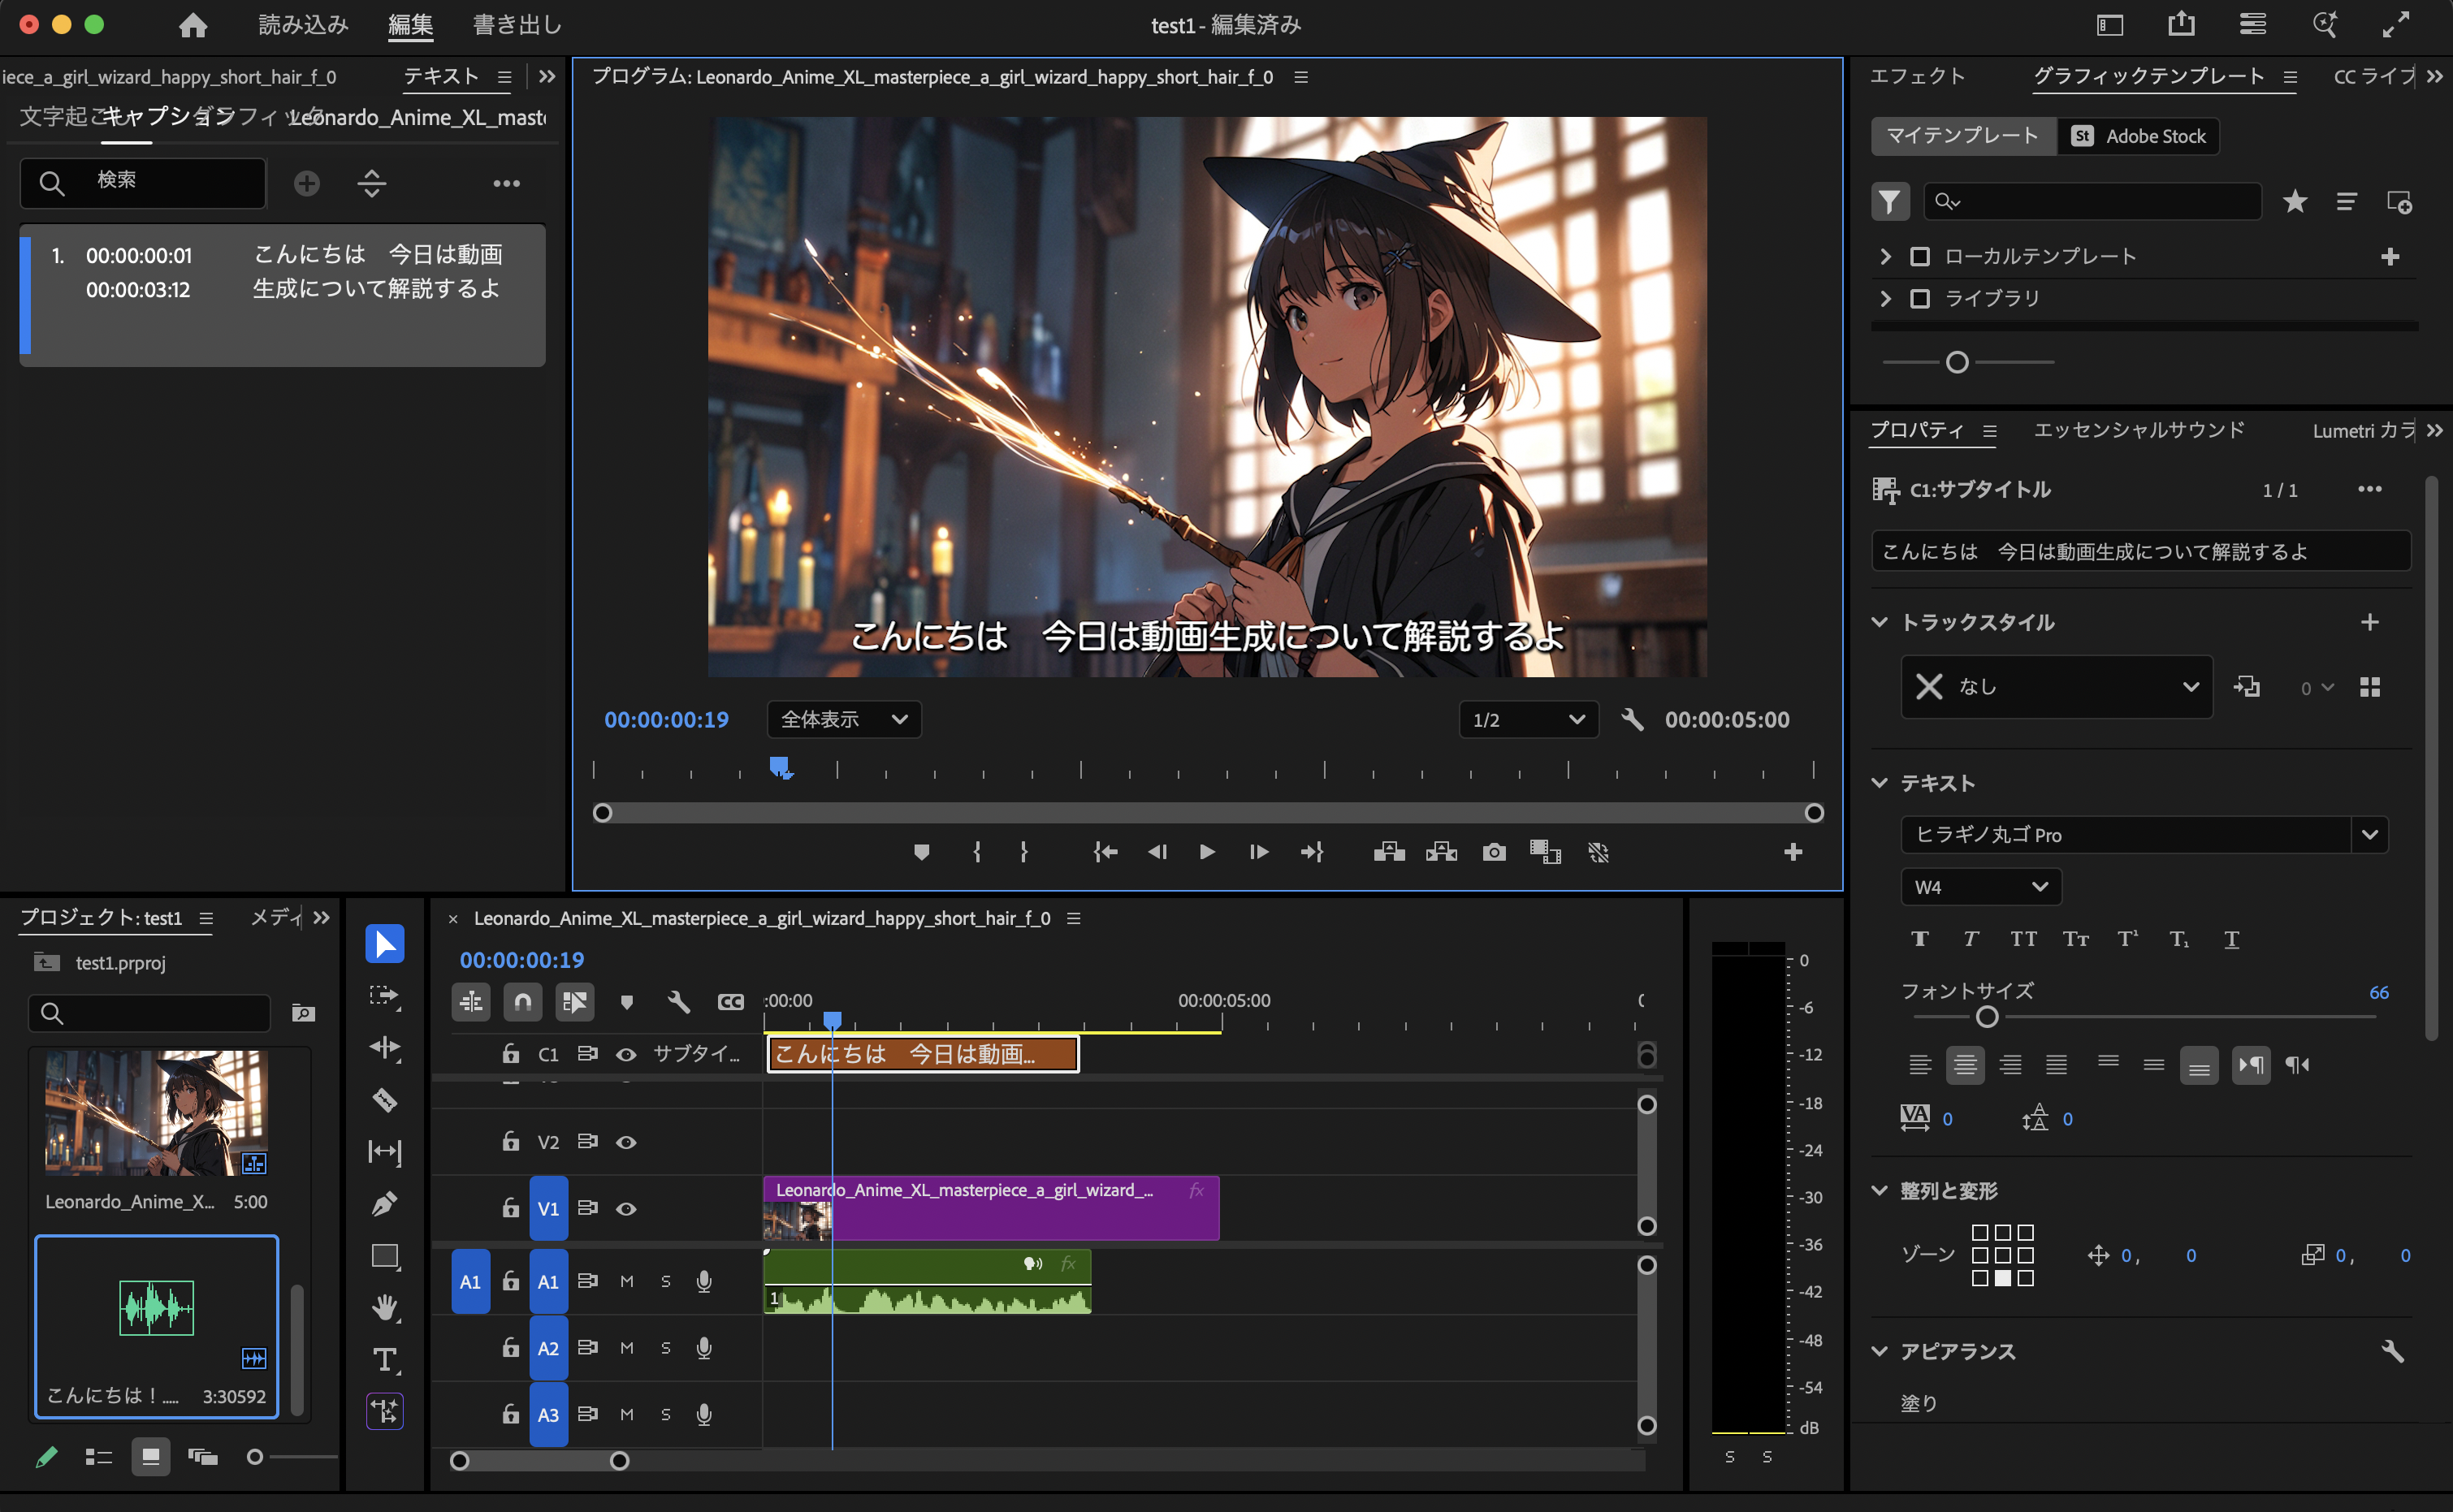This screenshot has height=1512, width=2453.
Task: Open the 1/2 playback resolution dropdown
Action: (x=1528, y=720)
